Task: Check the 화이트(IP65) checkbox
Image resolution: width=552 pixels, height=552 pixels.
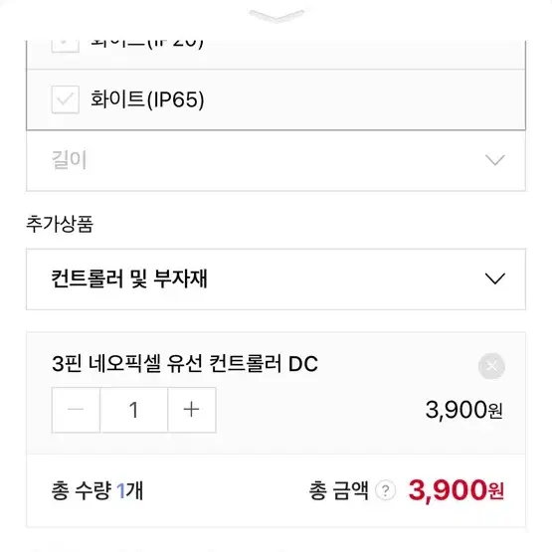Action: (x=65, y=99)
